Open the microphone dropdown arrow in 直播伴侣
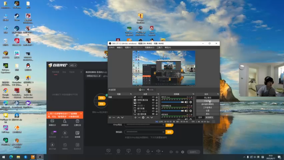This screenshot has width=284, height=160. click(152, 151)
